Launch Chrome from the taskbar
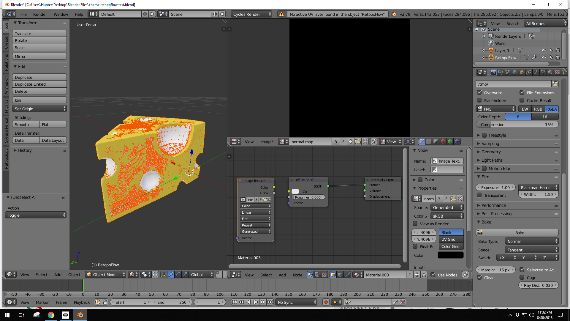 (x=51, y=315)
